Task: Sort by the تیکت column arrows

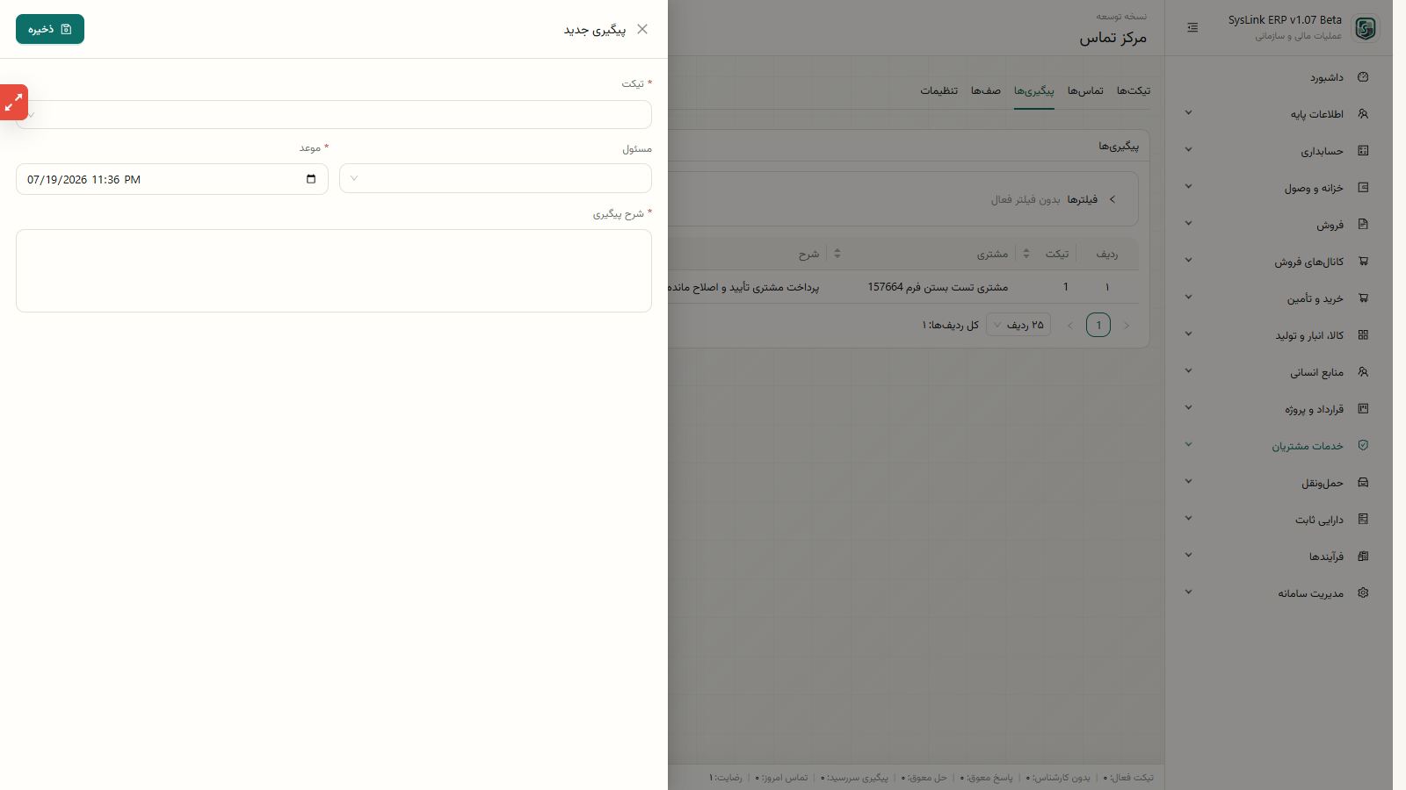Action: point(1026,254)
